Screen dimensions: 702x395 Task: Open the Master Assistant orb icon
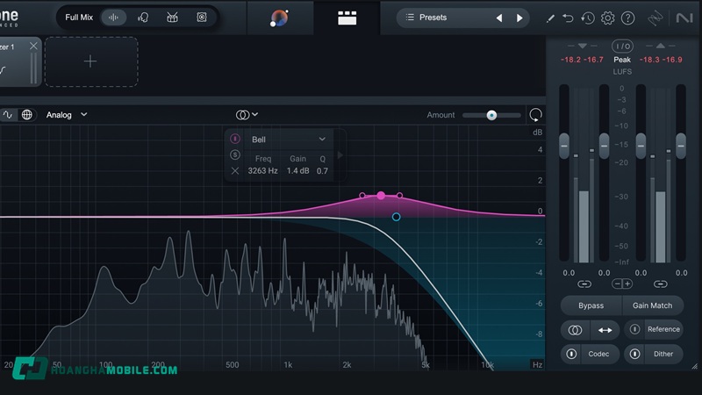click(279, 18)
